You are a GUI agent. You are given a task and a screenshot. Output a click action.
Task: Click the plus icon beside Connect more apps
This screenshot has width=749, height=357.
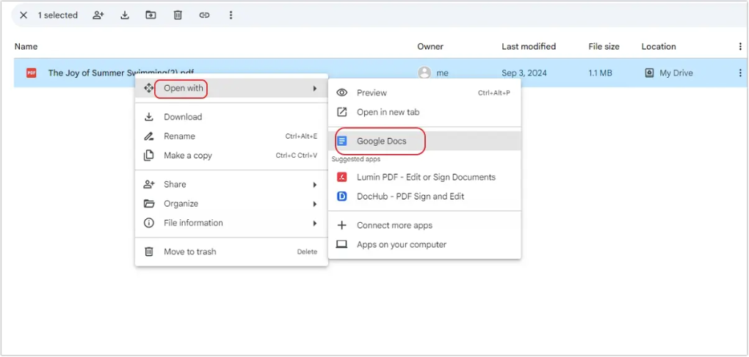click(x=341, y=226)
